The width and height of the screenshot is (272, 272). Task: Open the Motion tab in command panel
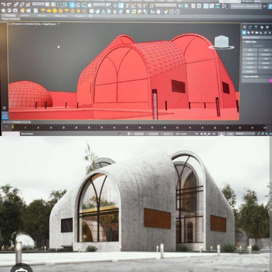261,27
